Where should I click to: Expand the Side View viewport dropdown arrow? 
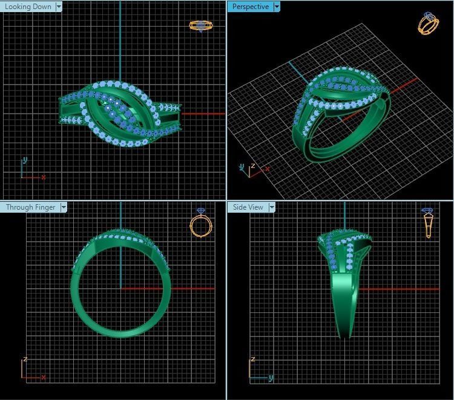click(272, 207)
